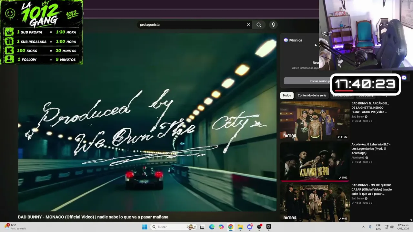Open the volume control in system tray
This screenshot has width=413, height=232.
point(392,227)
